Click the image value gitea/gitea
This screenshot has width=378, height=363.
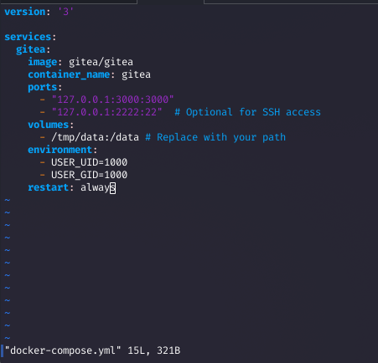(101, 62)
